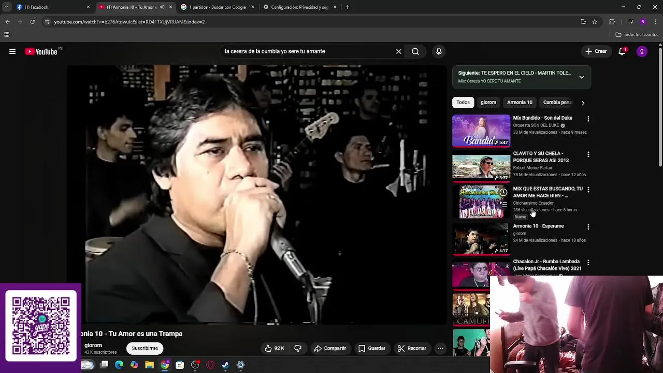Dislike the video with thumbs down
The height and width of the screenshot is (373, 663).
pos(298,348)
